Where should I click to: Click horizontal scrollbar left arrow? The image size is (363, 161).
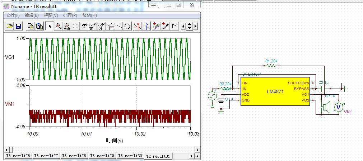pyautogui.click(x=6, y=150)
